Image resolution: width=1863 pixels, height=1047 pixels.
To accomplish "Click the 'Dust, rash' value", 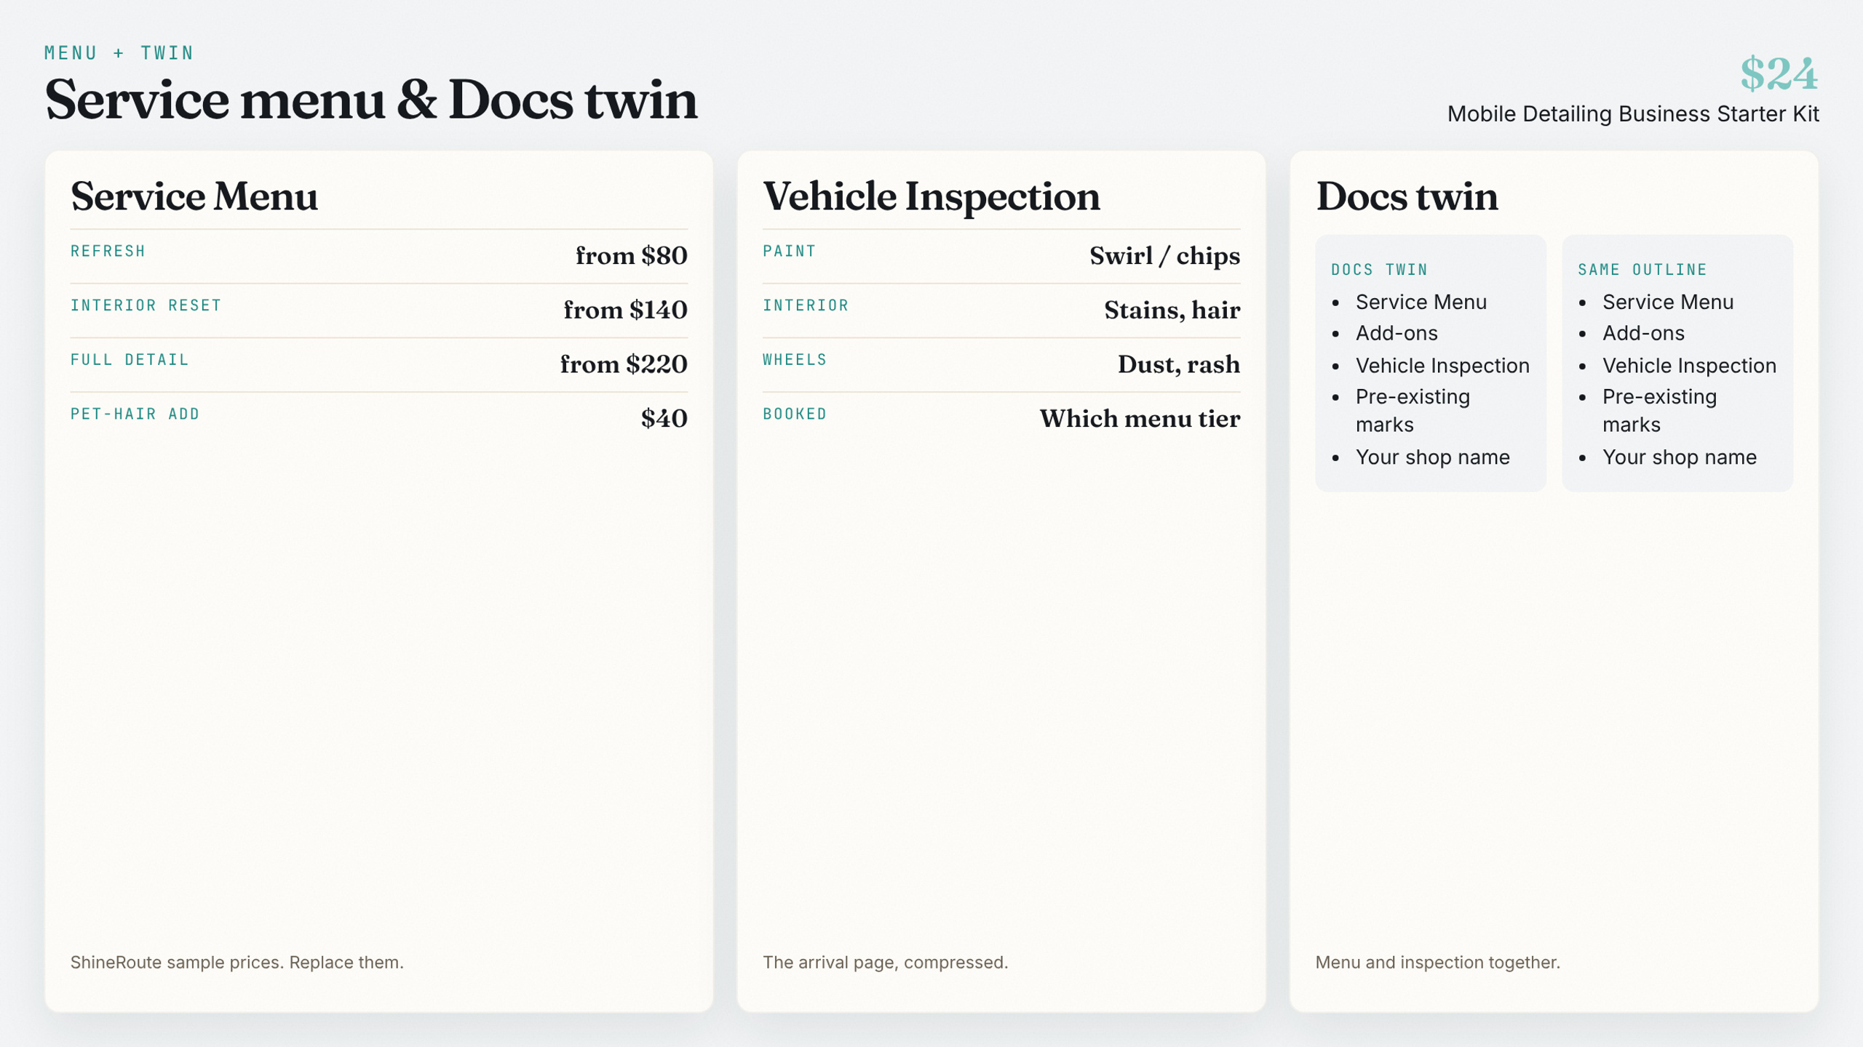I will pos(1179,364).
